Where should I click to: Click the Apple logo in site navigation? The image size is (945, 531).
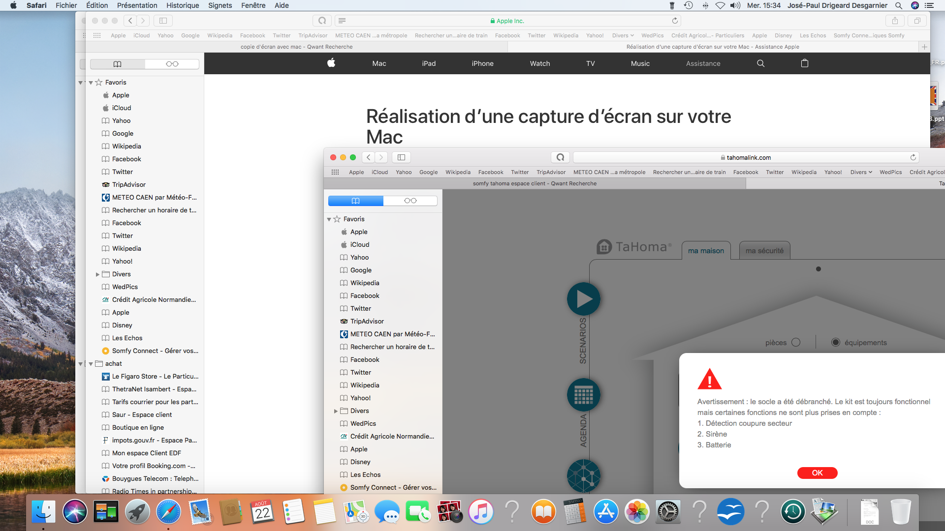(331, 63)
